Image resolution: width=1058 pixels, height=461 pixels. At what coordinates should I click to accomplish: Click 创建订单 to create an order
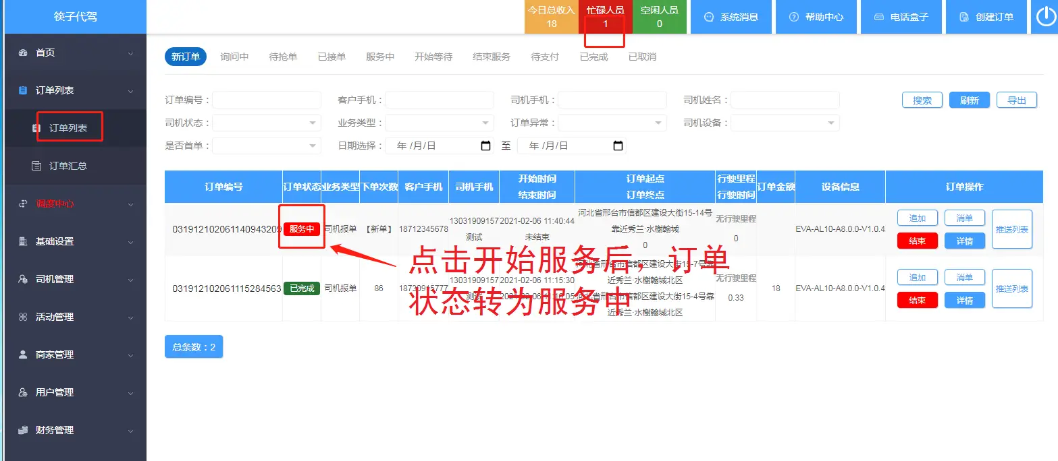(x=986, y=17)
